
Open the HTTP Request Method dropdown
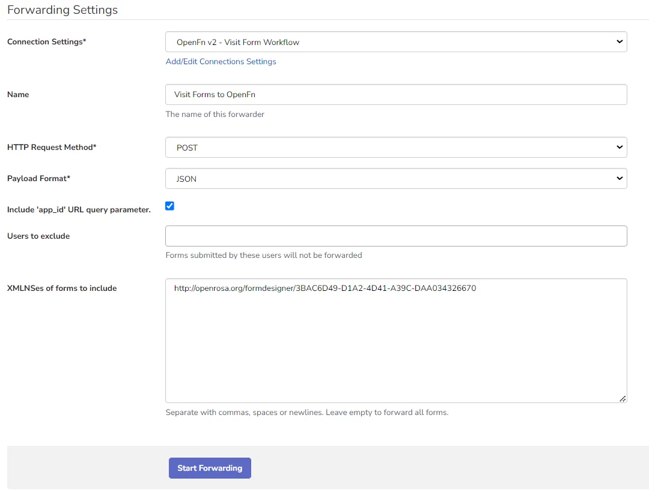point(396,148)
